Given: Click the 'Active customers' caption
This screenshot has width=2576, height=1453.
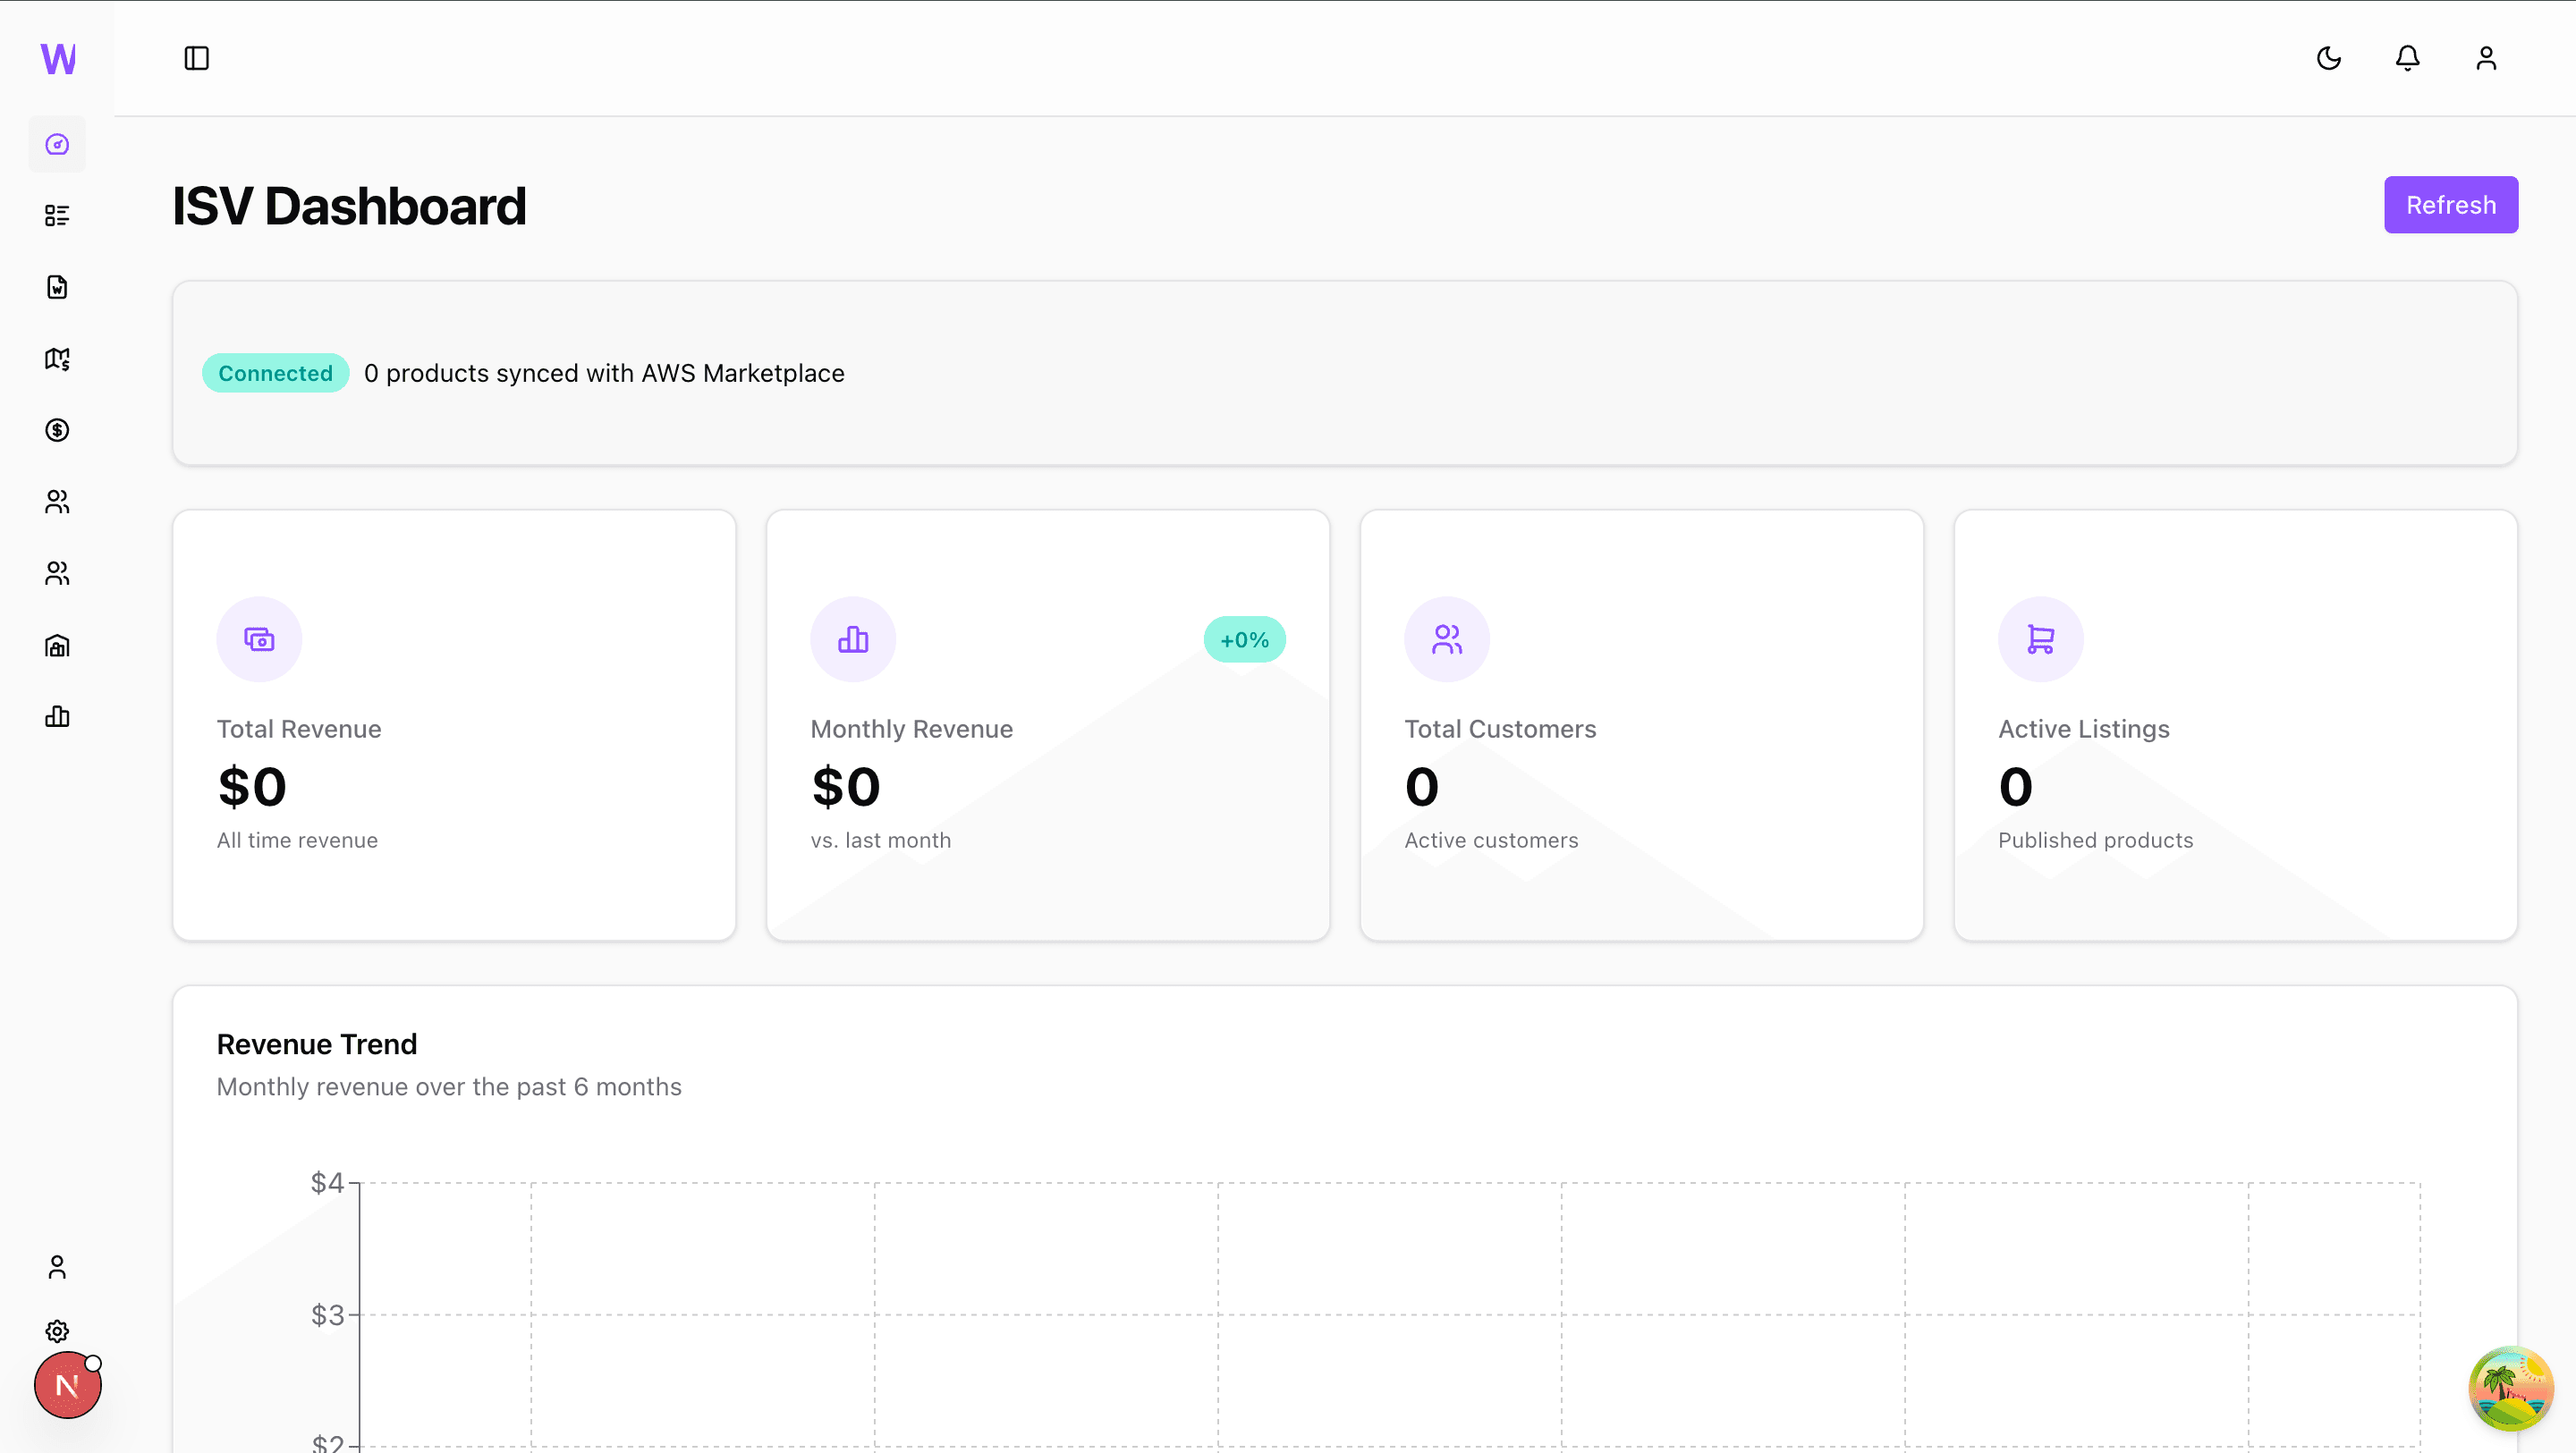Looking at the screenshot, I should coord(1491,840).
